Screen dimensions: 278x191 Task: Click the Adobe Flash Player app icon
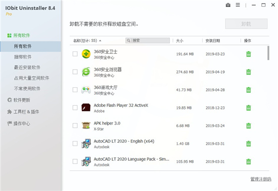click(x=86, y=107)
